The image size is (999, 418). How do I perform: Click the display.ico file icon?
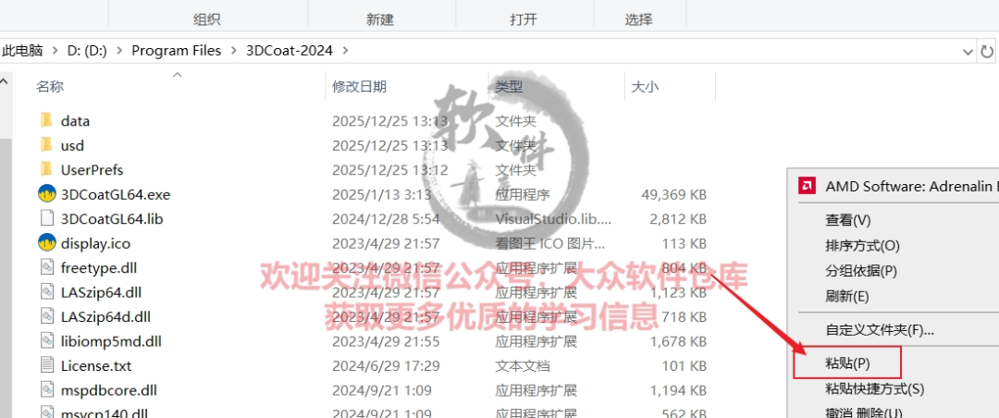(46, 243)
